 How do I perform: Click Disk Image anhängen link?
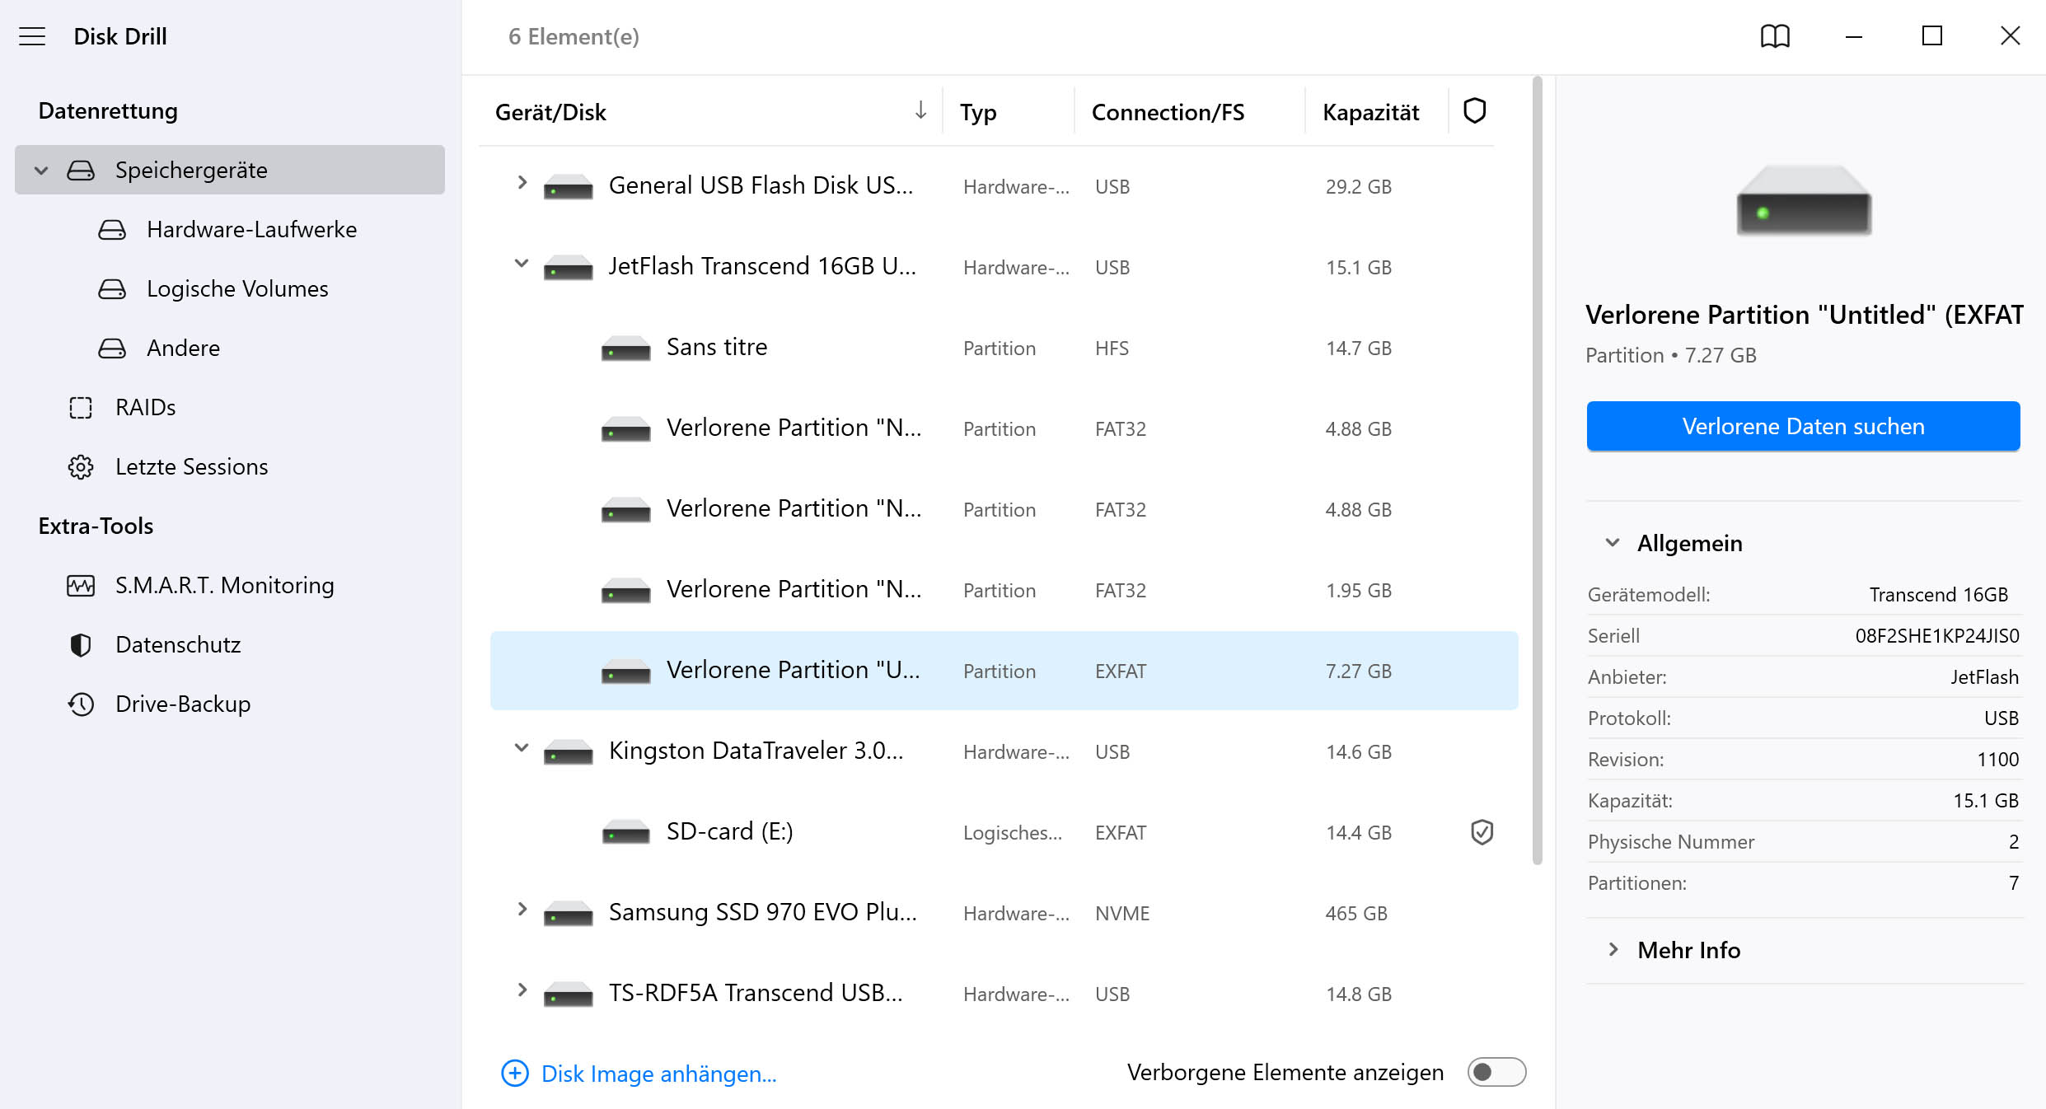click(658, 1074)
